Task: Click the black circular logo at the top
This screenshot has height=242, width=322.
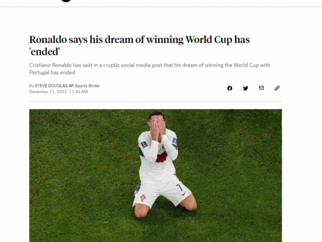Action: click(66, 1)
